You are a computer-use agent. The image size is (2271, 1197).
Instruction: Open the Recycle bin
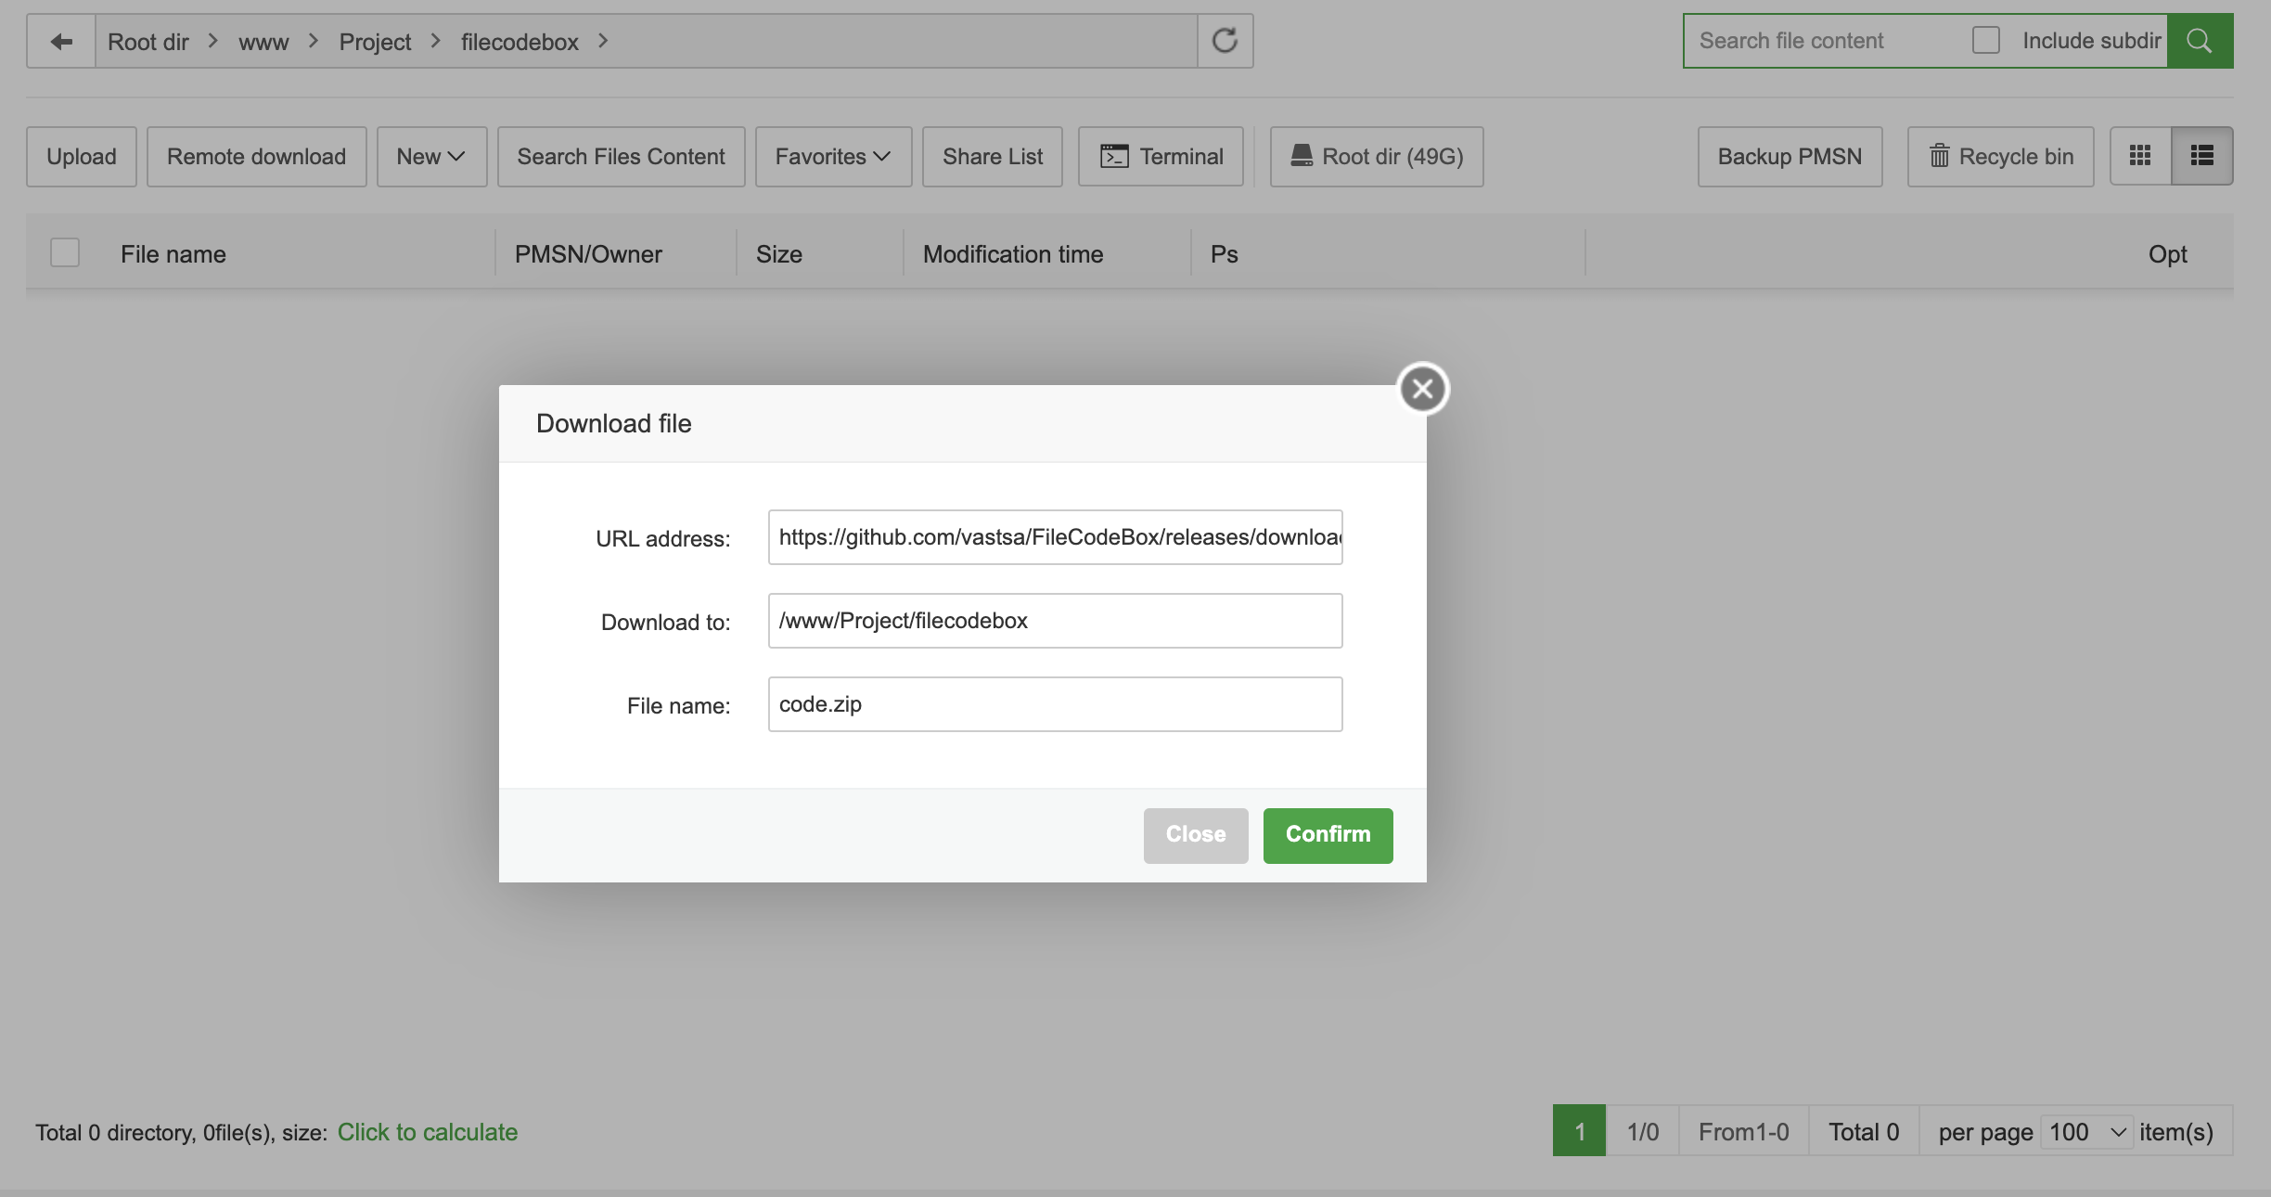pyautogui.click(x=1999, y=156)
